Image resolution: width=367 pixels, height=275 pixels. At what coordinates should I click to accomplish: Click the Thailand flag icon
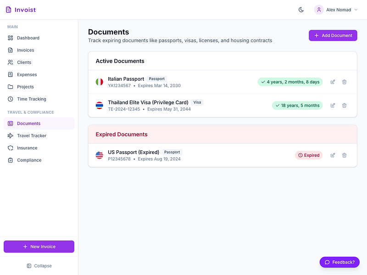click(100, 105)
